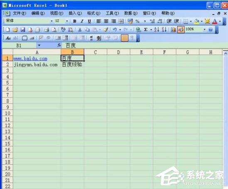Open the 编辑 (Edit) menu
The width and height of the screenshot is (228, 189).
38,13
